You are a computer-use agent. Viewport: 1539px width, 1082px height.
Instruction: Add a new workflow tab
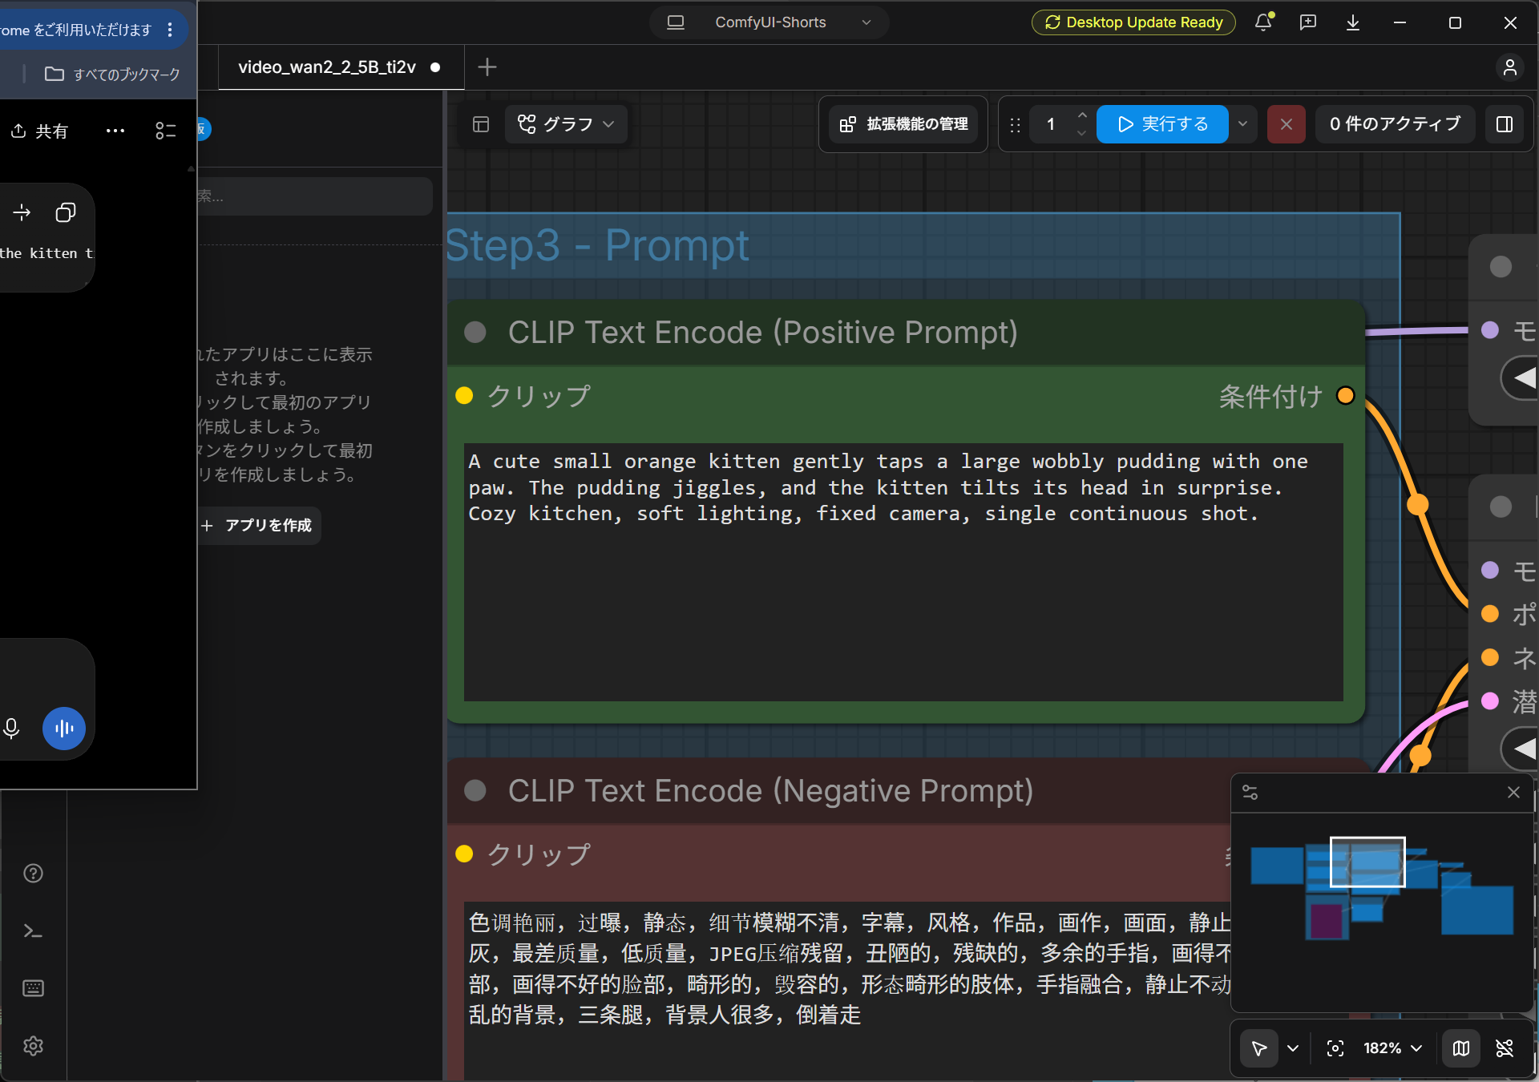click(x=487, y=67)
